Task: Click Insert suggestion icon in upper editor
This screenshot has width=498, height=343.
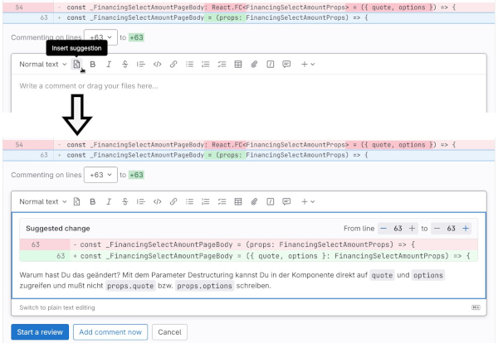Action: coord(76,64)
